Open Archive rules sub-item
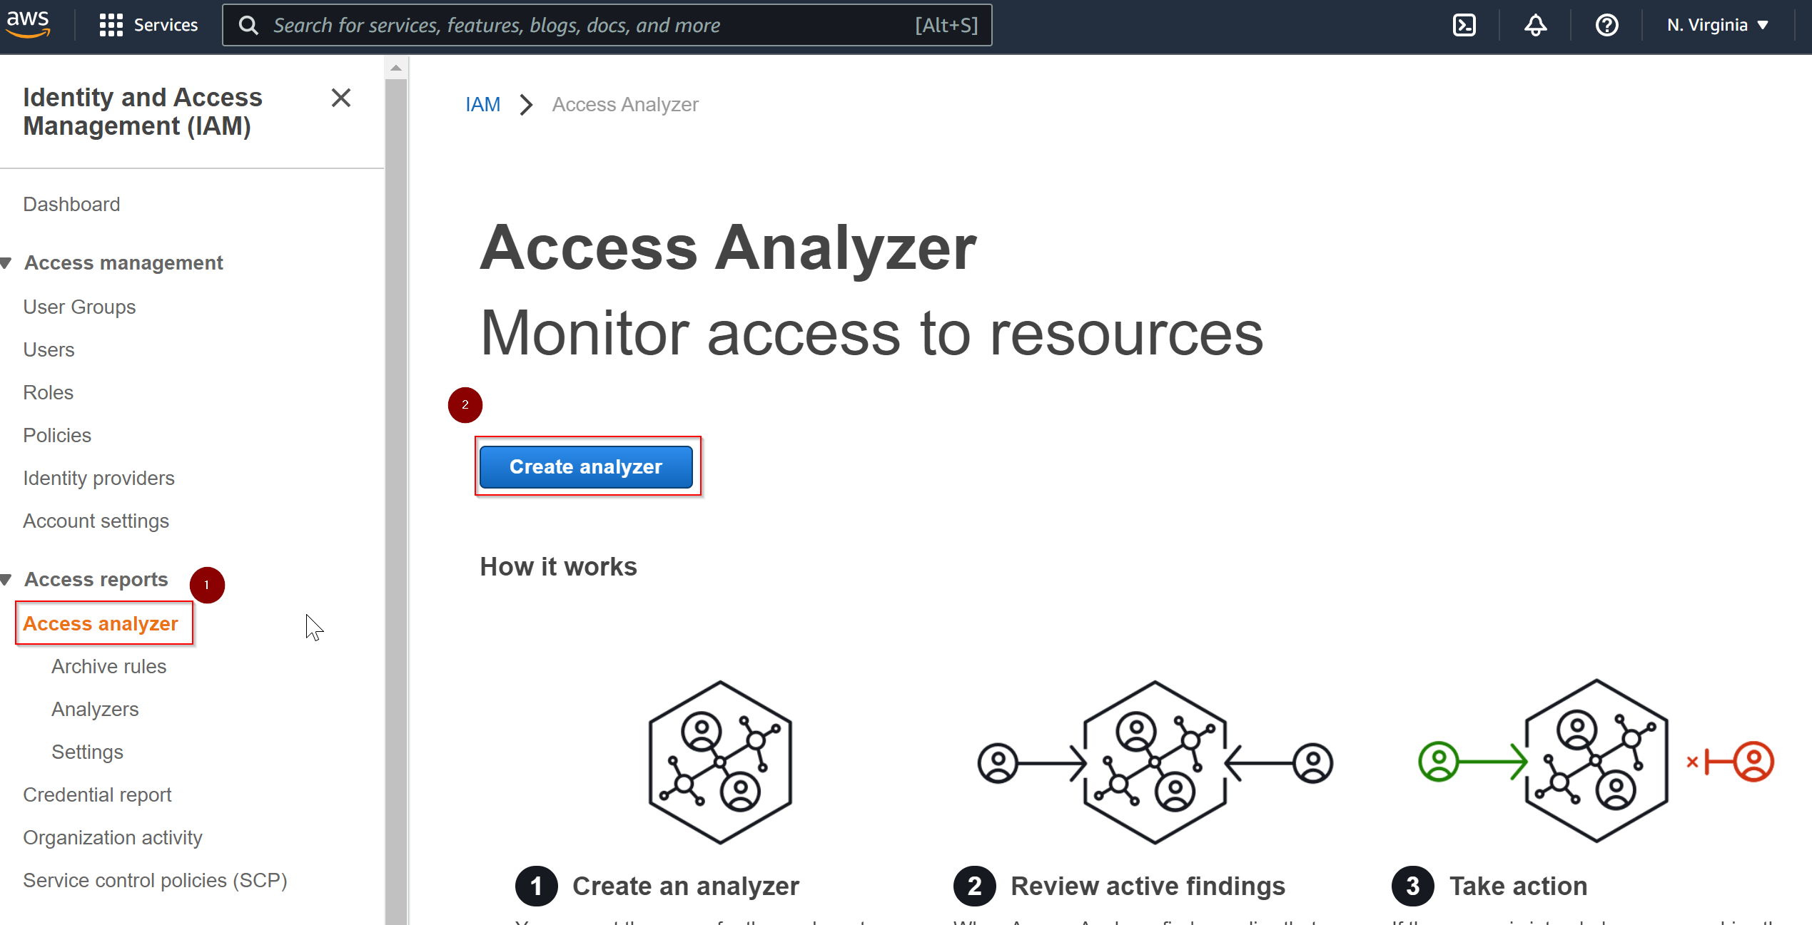 pos(108,667)
